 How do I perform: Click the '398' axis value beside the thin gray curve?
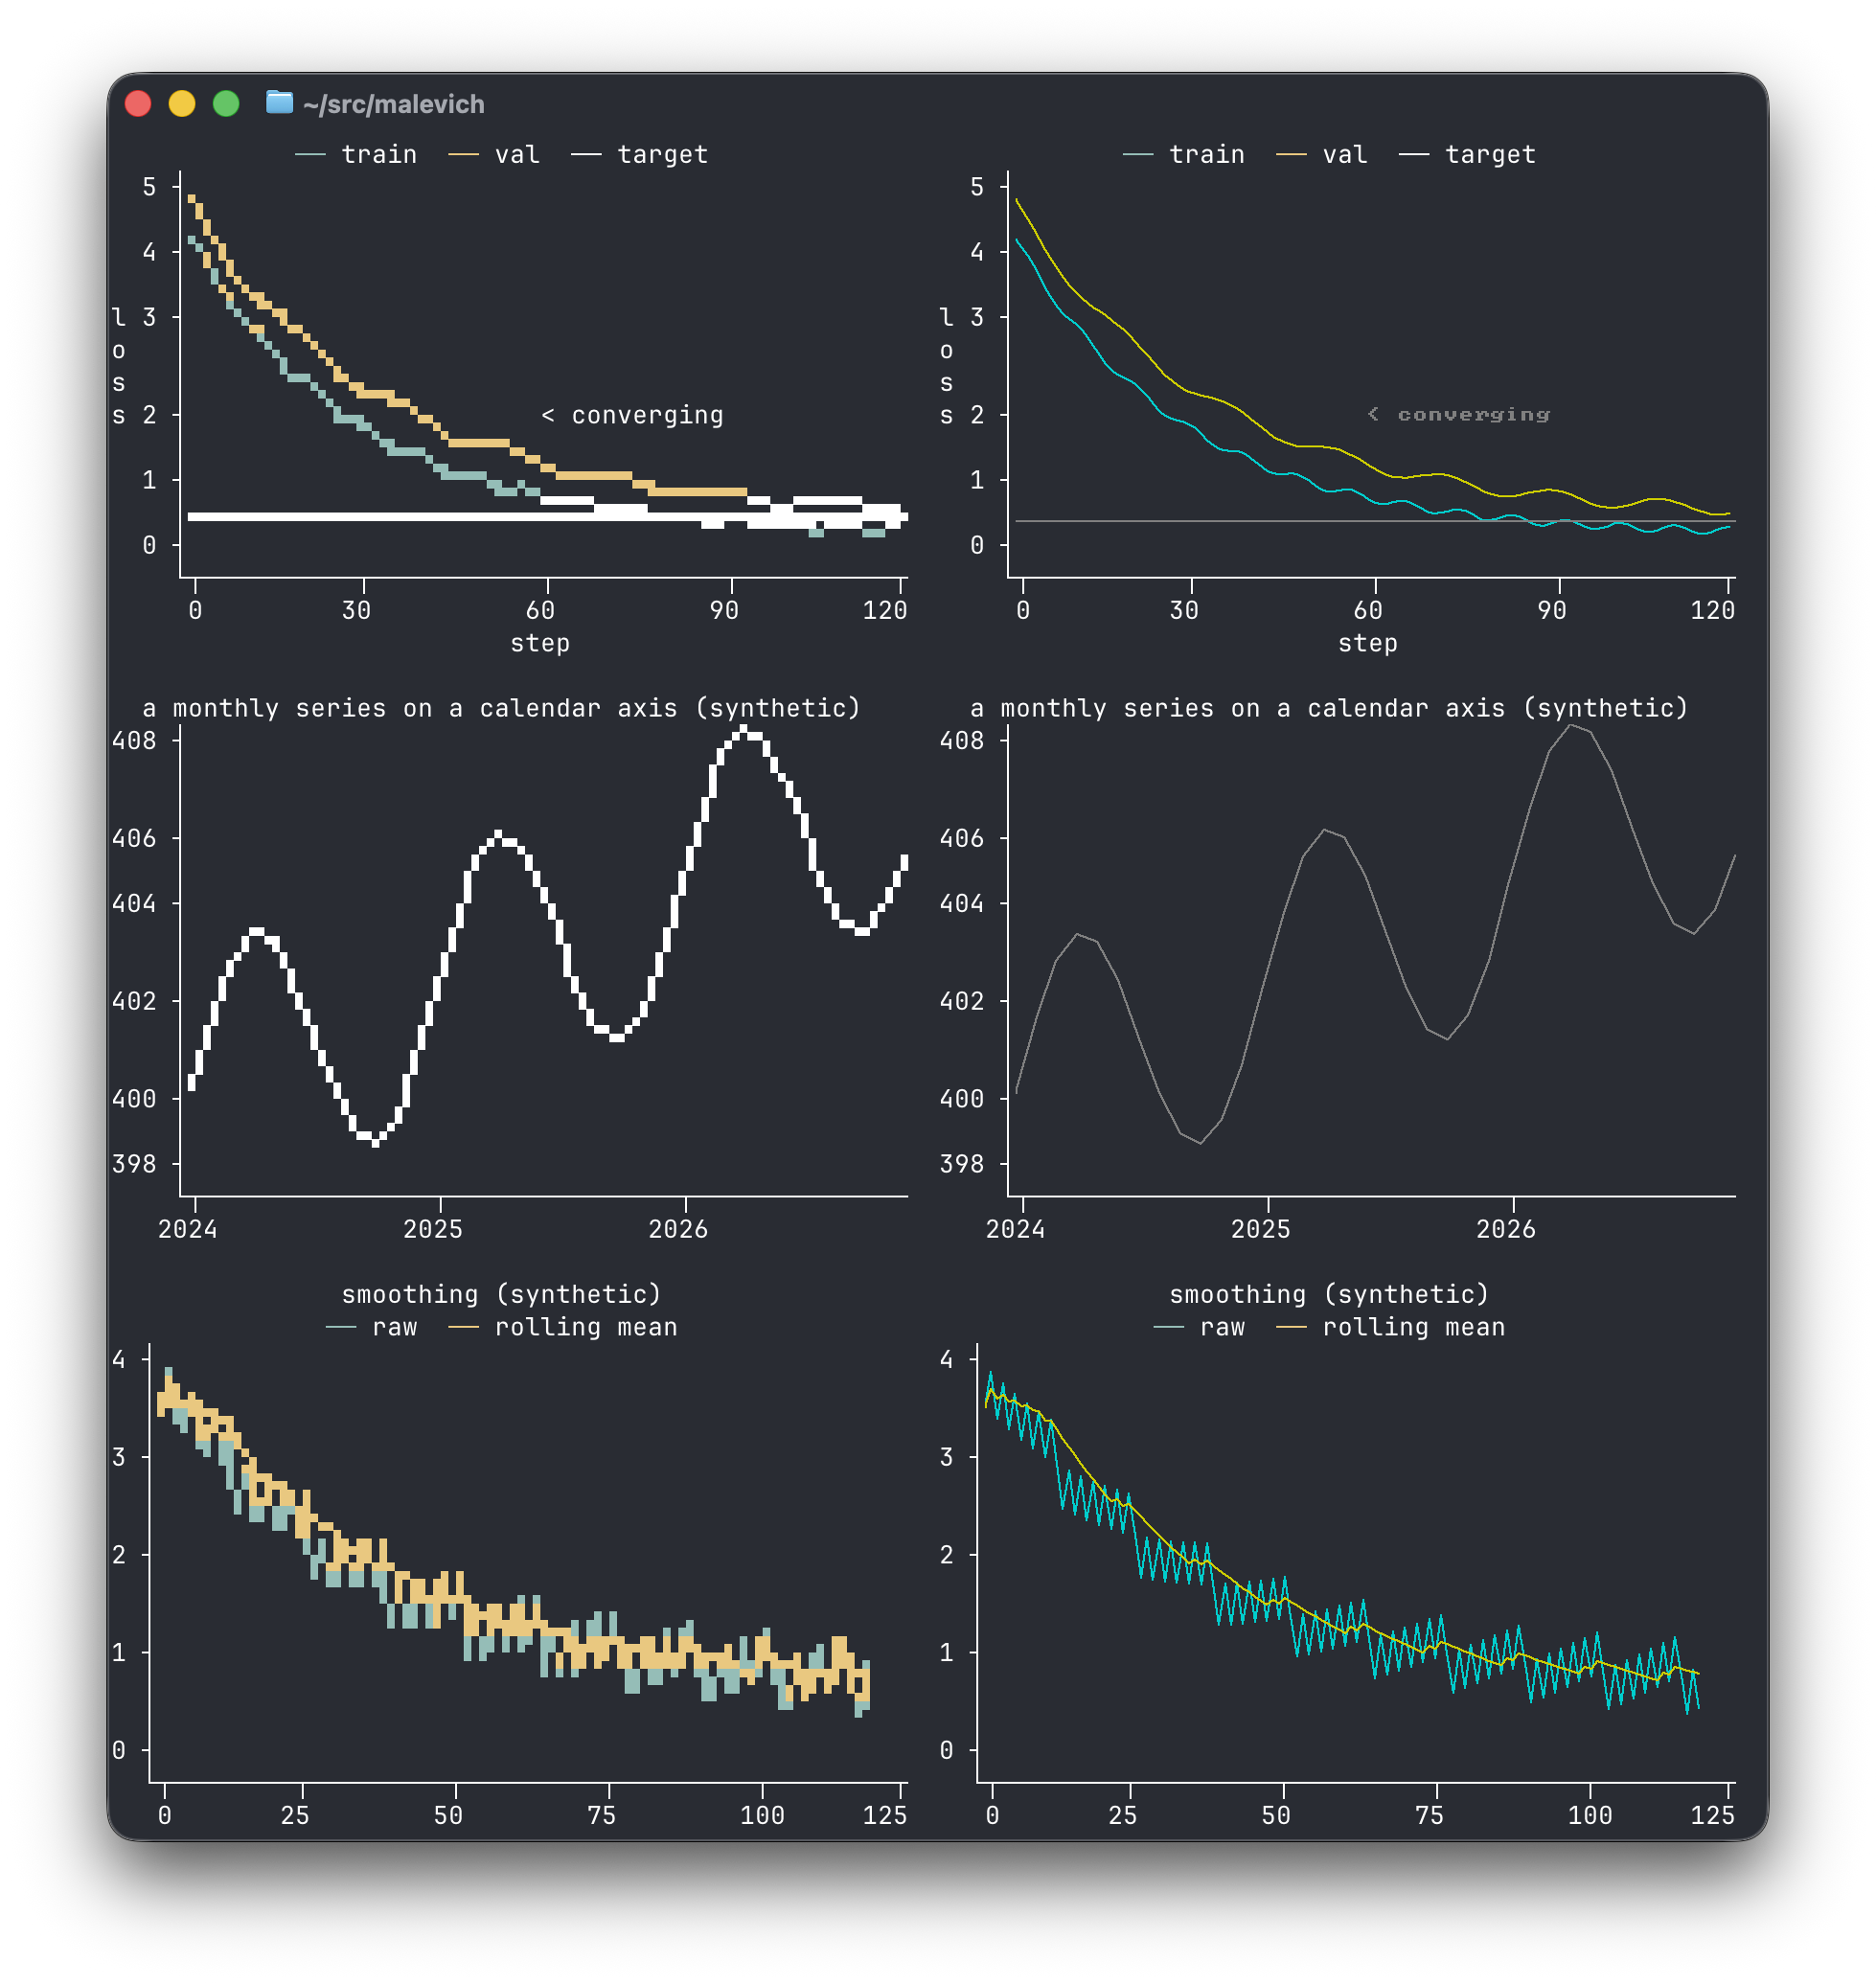point(962,1164)
